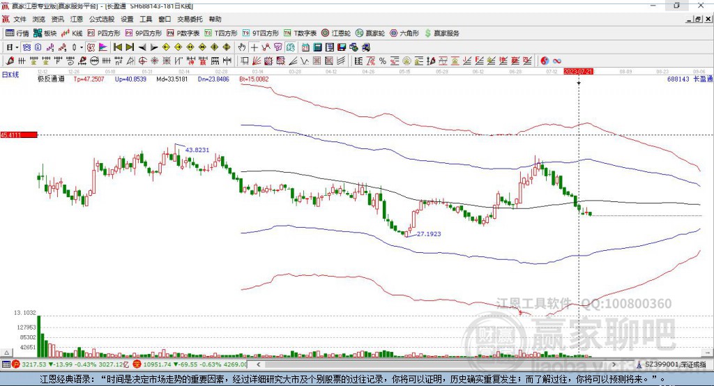Open the P四方形 tool

pyautogui.click(x=104, y=33)
